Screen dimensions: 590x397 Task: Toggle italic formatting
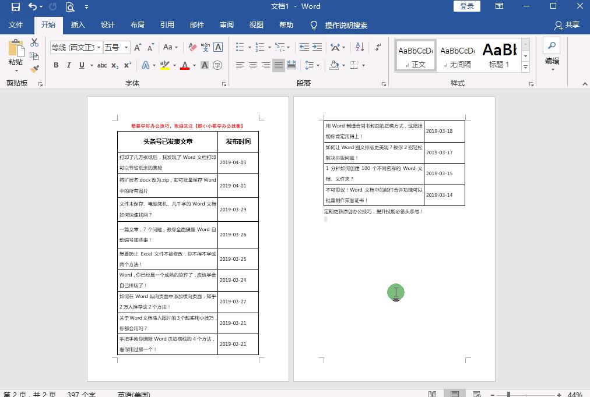point(69,65)
